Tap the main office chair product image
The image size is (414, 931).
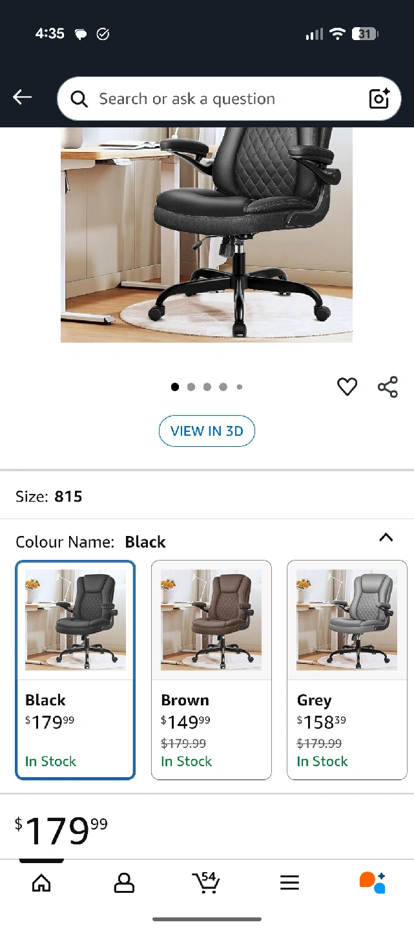[207, 235]
